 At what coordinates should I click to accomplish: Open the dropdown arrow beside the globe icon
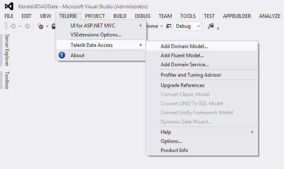(x=47, y=27)
